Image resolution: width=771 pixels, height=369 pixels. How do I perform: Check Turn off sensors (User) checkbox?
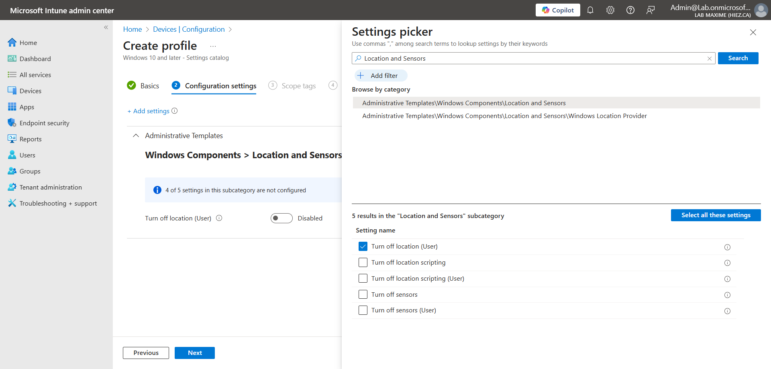pyautogui.click(x=363, y=310)
